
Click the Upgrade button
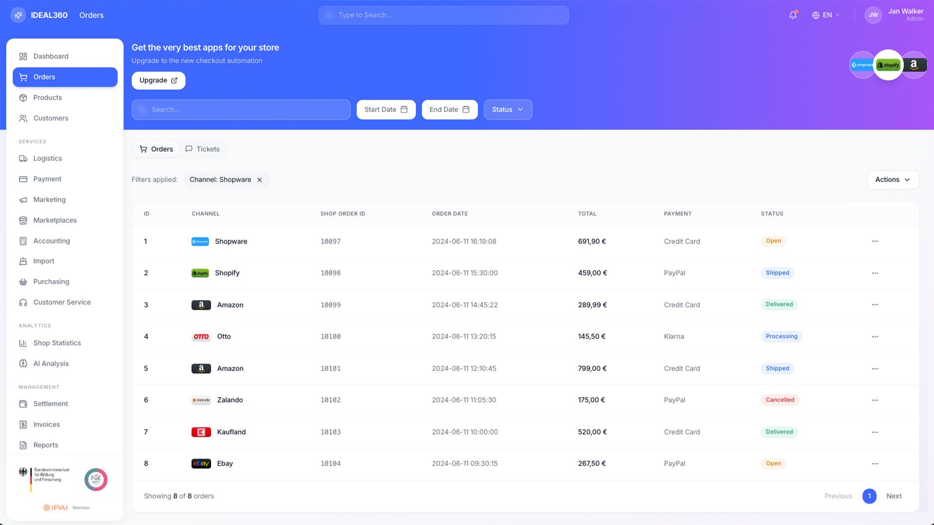[x=159, y=81]
